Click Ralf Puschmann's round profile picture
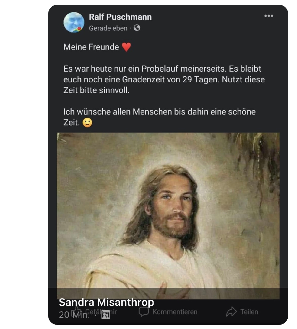Screen dimensions: 297x329 tap(74, 22)
